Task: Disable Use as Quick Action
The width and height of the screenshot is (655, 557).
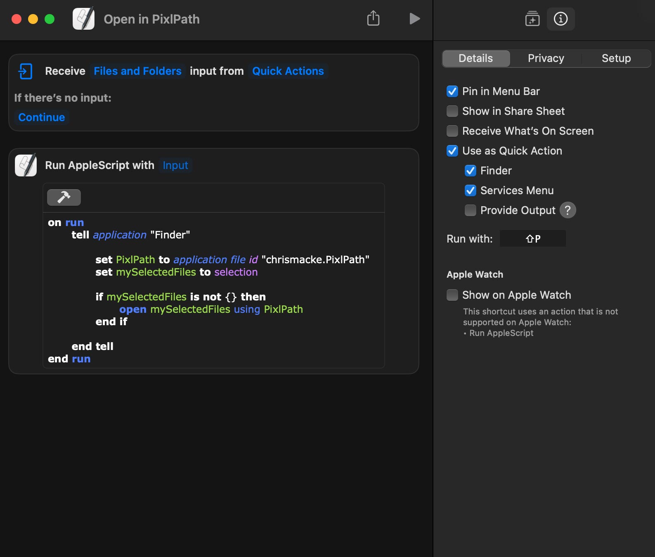Action: [452, 151]
